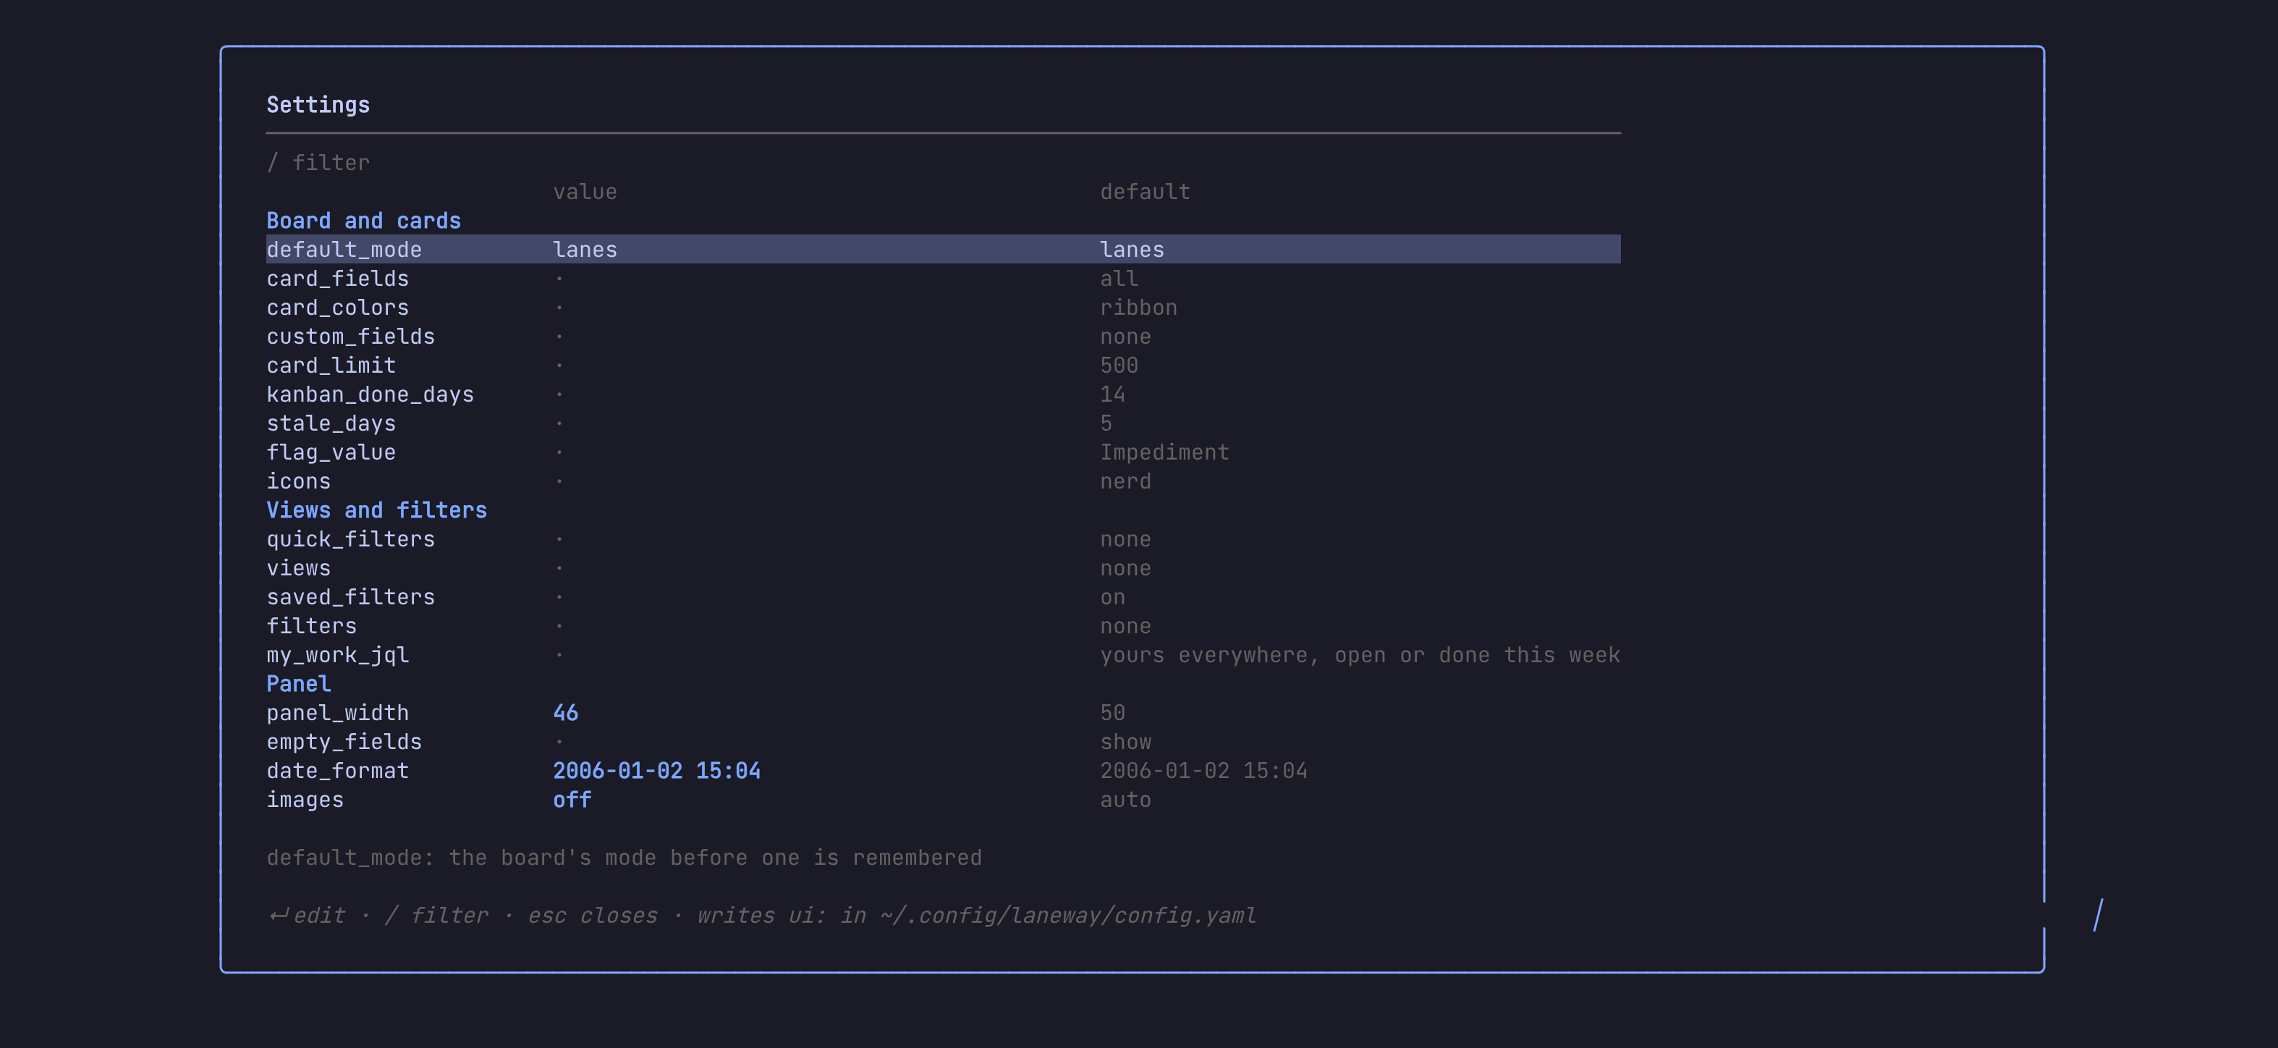Select the default_mode setting row

[x=943, y=250]
